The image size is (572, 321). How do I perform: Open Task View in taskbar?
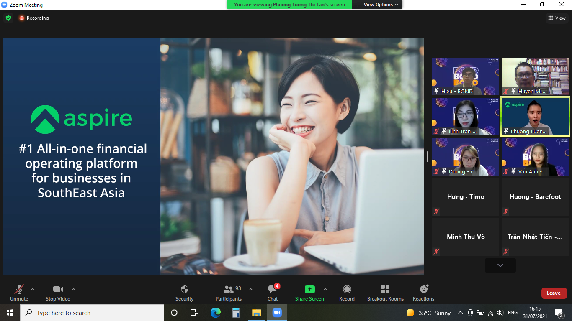coord(194,313)
